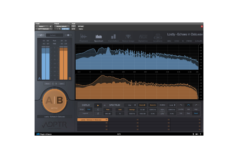Click the preset plus button
The image size is (238, 158).
[x=57, y=29]
